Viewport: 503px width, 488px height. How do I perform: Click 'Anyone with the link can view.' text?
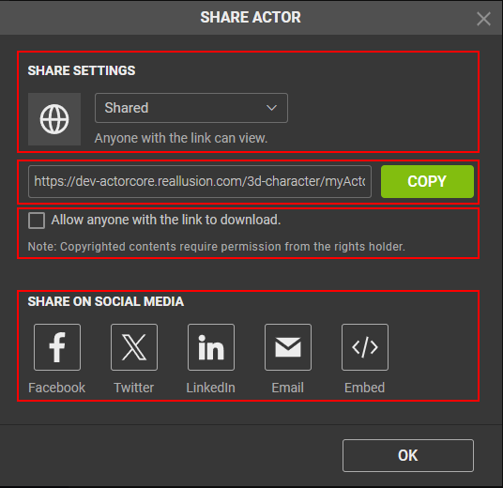[181, 138]
